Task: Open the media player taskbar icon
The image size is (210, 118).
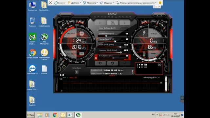Action: [x=47, y=115]
